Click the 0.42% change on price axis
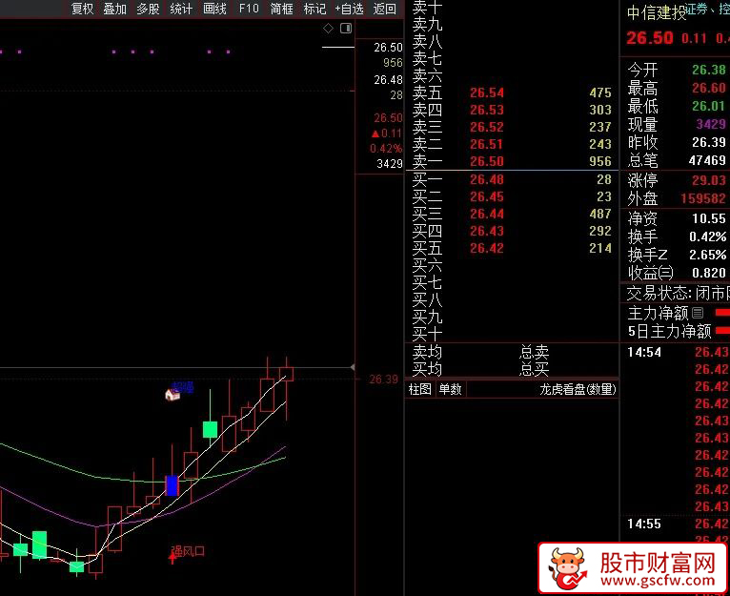Screen dimensions: 730x596 tap(385, 149)
